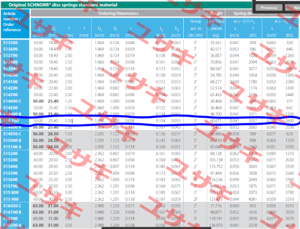Click weight value 71.716
This screenshot has height=229, width=300.
tap(216, 206)
